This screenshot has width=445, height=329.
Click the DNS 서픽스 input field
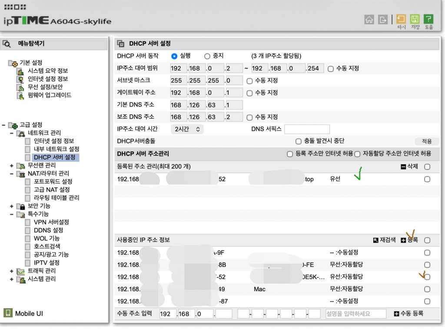tap(307, 129)
